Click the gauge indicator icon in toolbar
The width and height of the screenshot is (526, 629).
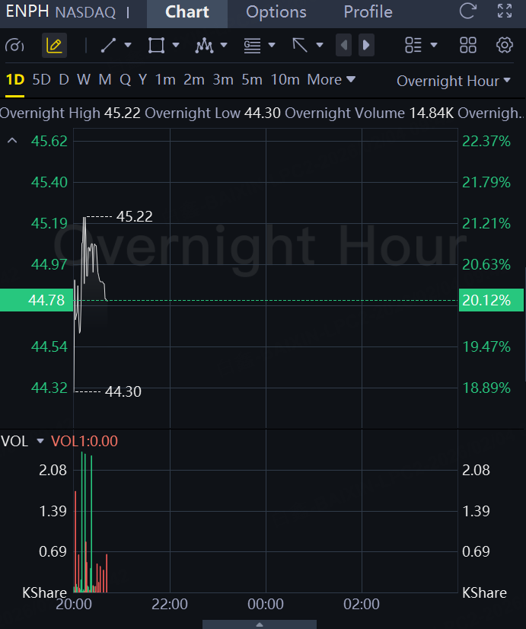[14, 46]
